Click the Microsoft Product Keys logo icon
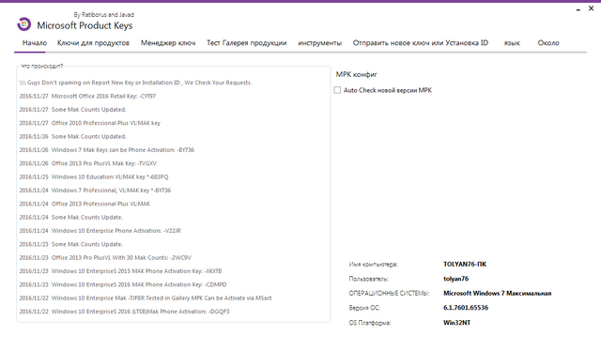This screenshot has height=351, width=601. [x=23, y=24]
